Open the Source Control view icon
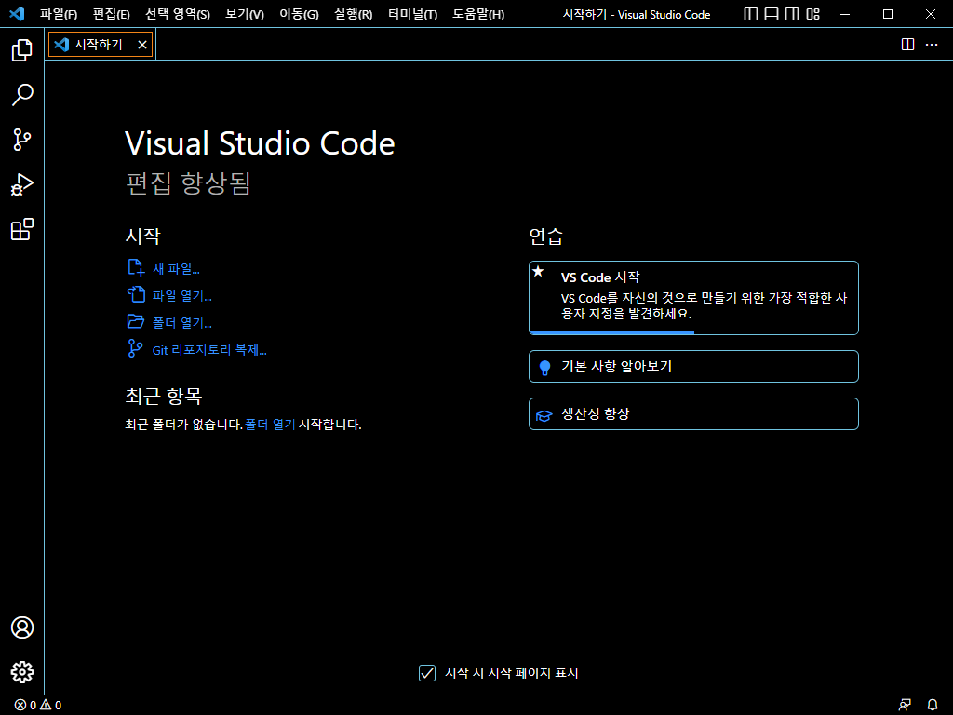 pos(22,140)
